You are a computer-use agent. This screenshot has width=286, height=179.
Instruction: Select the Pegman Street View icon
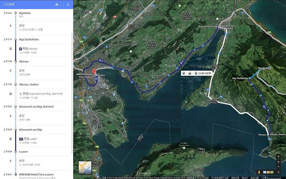click(259, 172)
